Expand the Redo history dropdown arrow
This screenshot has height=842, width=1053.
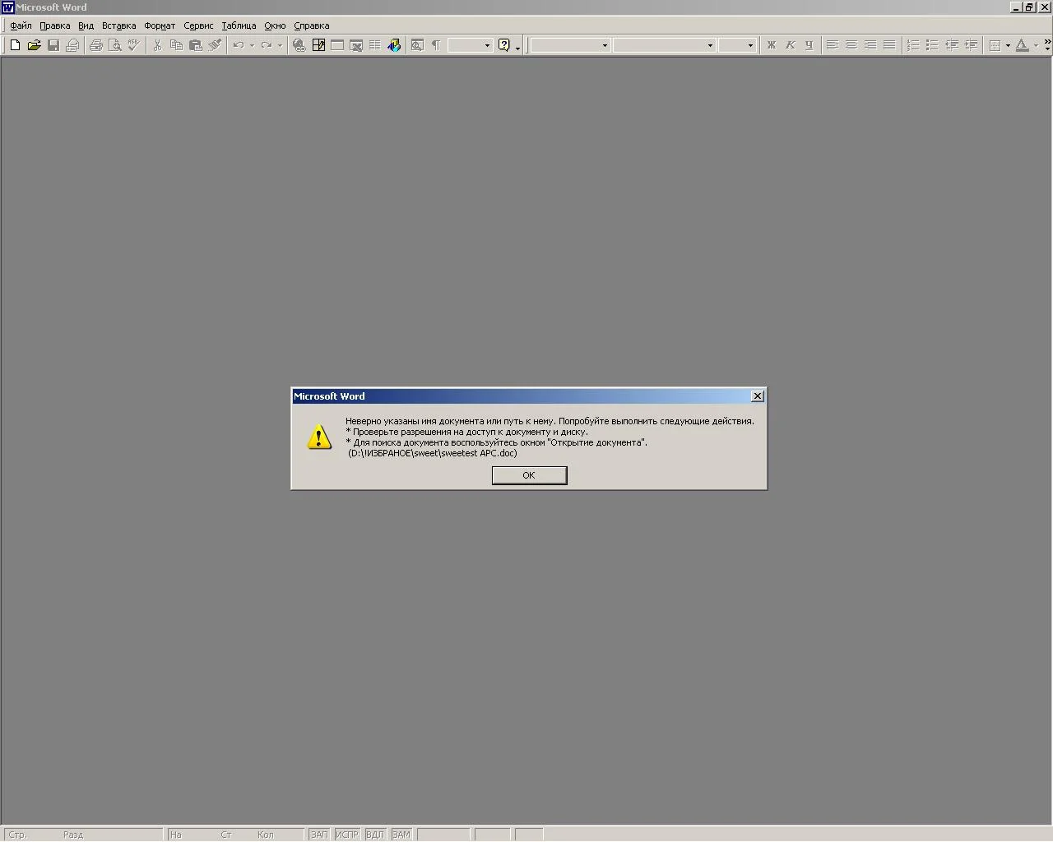(280, 45)
